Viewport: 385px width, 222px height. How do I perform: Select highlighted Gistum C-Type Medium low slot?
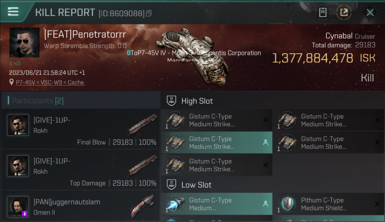point(216,204)
